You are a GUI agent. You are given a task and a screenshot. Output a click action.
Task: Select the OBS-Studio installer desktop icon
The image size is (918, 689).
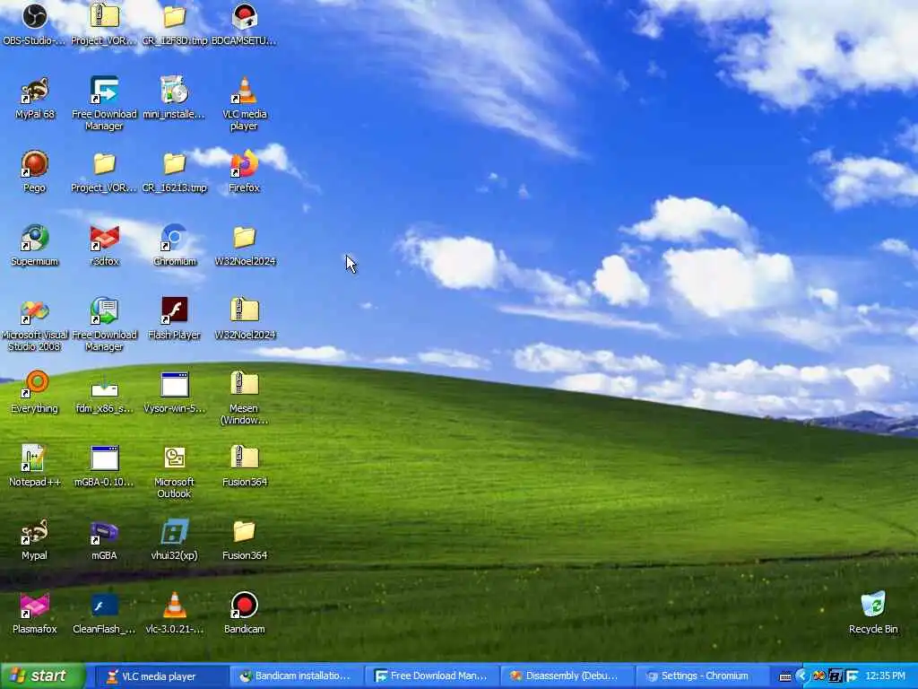coord(34,24)
